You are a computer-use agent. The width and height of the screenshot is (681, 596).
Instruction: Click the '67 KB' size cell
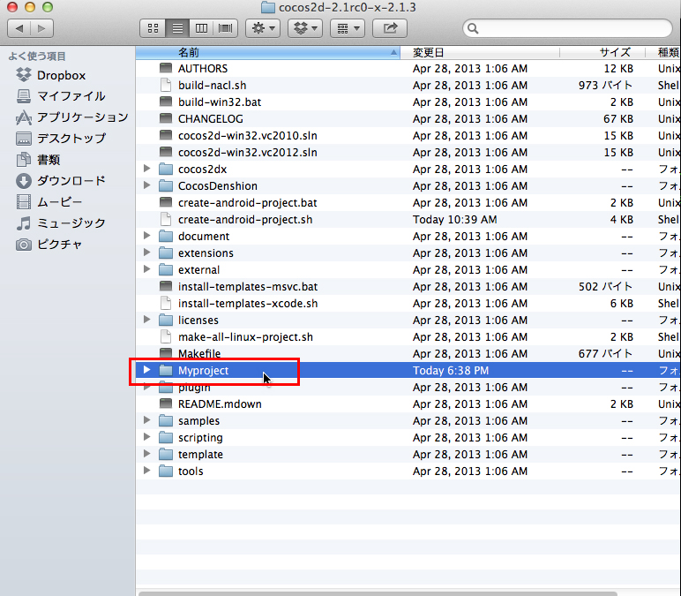618,118
